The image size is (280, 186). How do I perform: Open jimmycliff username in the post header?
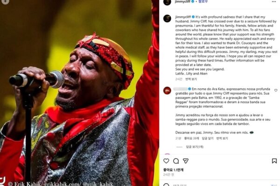tap(183, 1)
